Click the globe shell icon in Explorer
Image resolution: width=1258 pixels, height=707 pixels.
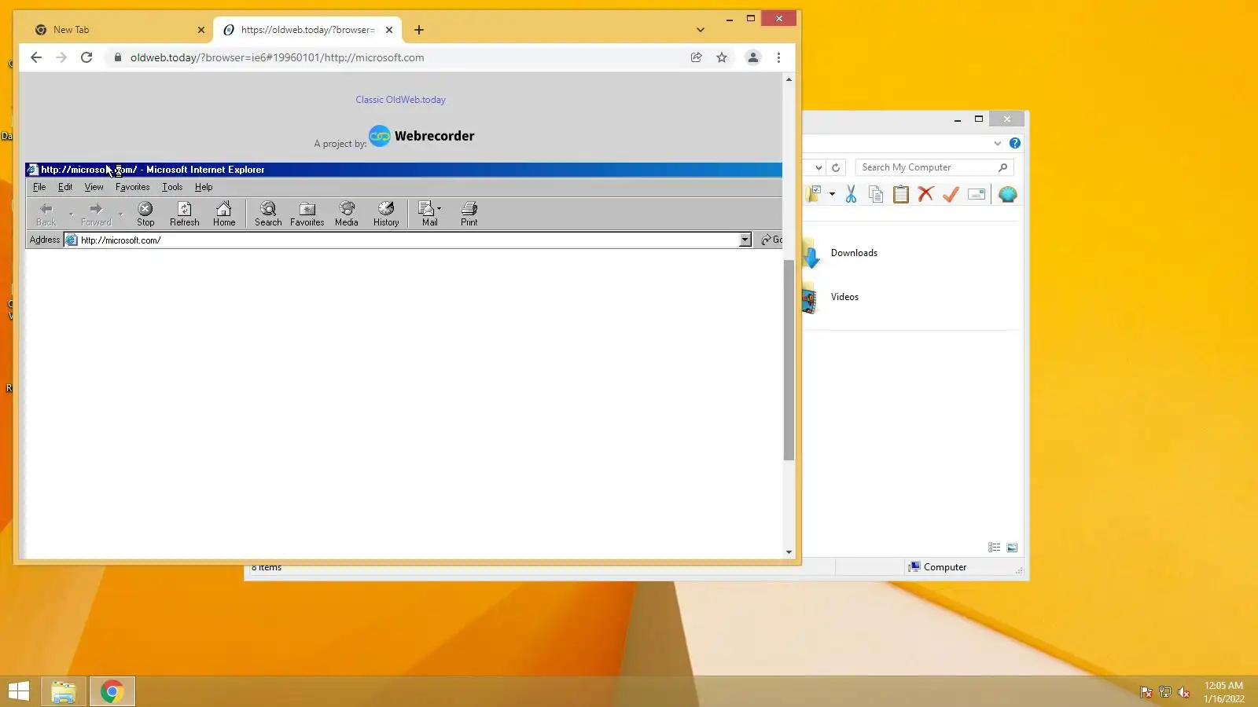(x=1008, y=194)
